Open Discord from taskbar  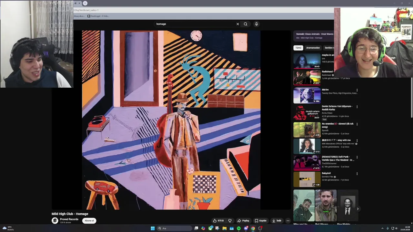point(246,228)
